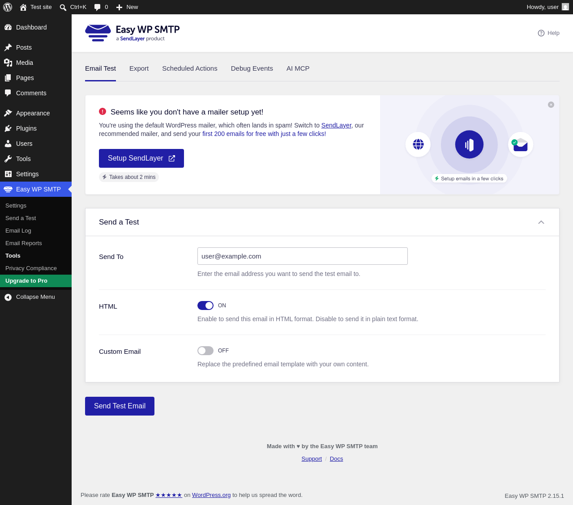Screen dimensions: 573x505
Task: Click the Howdy, user account text
Action: 543,7
